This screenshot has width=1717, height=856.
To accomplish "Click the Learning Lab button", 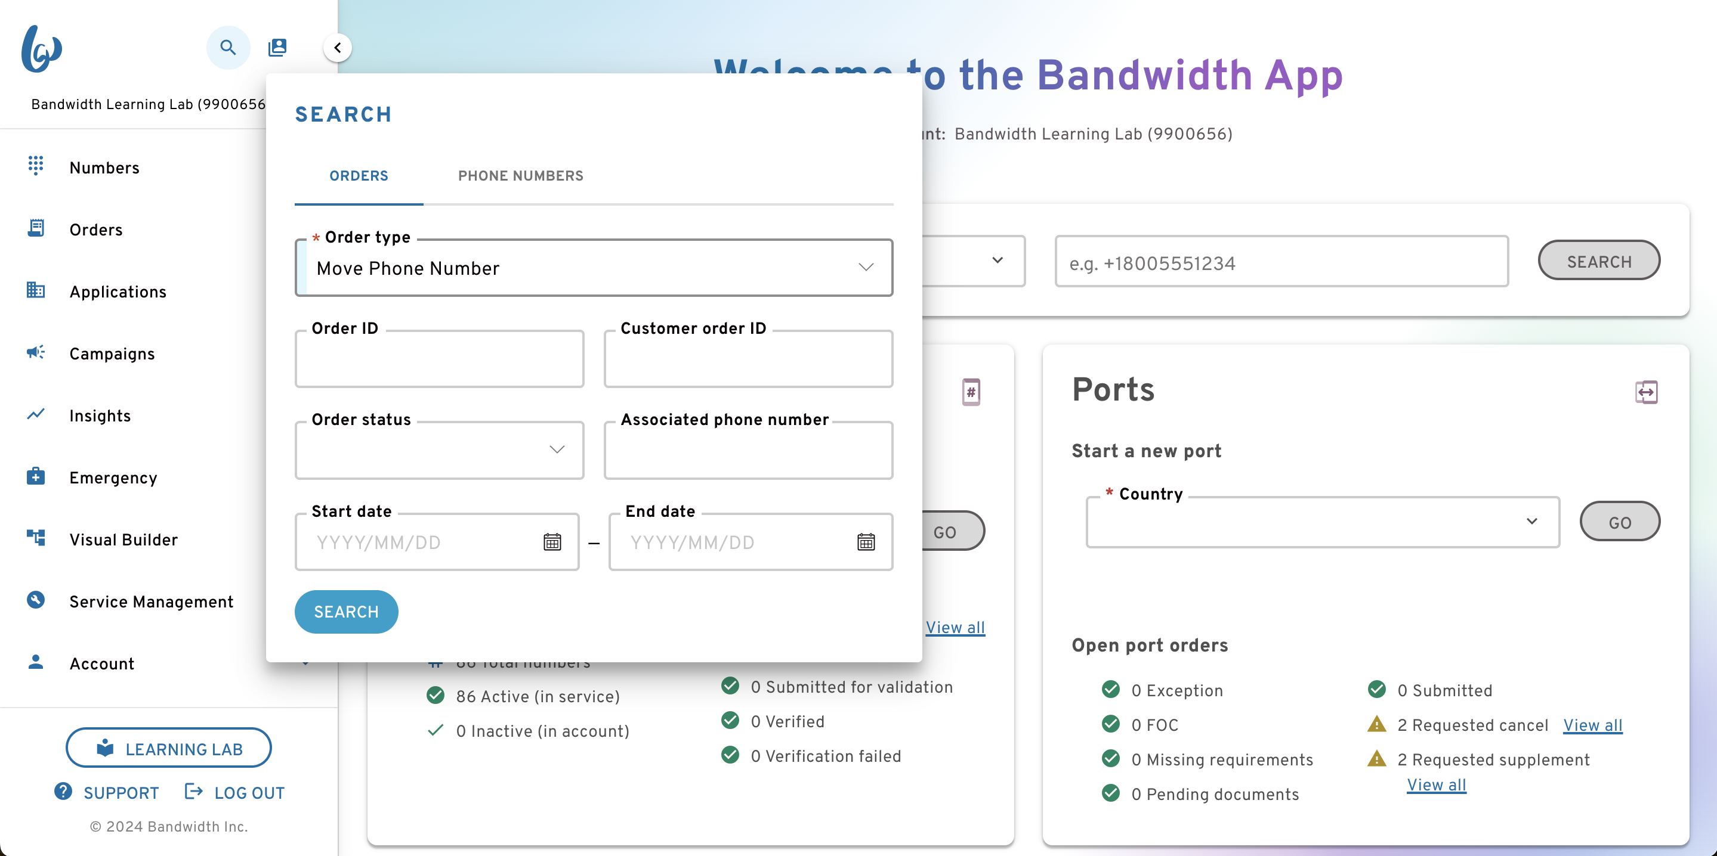I will tap(169, 748).
